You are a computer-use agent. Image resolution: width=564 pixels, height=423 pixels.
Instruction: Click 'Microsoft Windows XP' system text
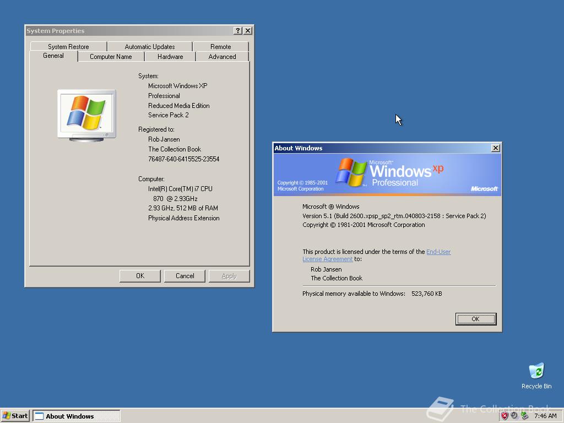(178, 85)
